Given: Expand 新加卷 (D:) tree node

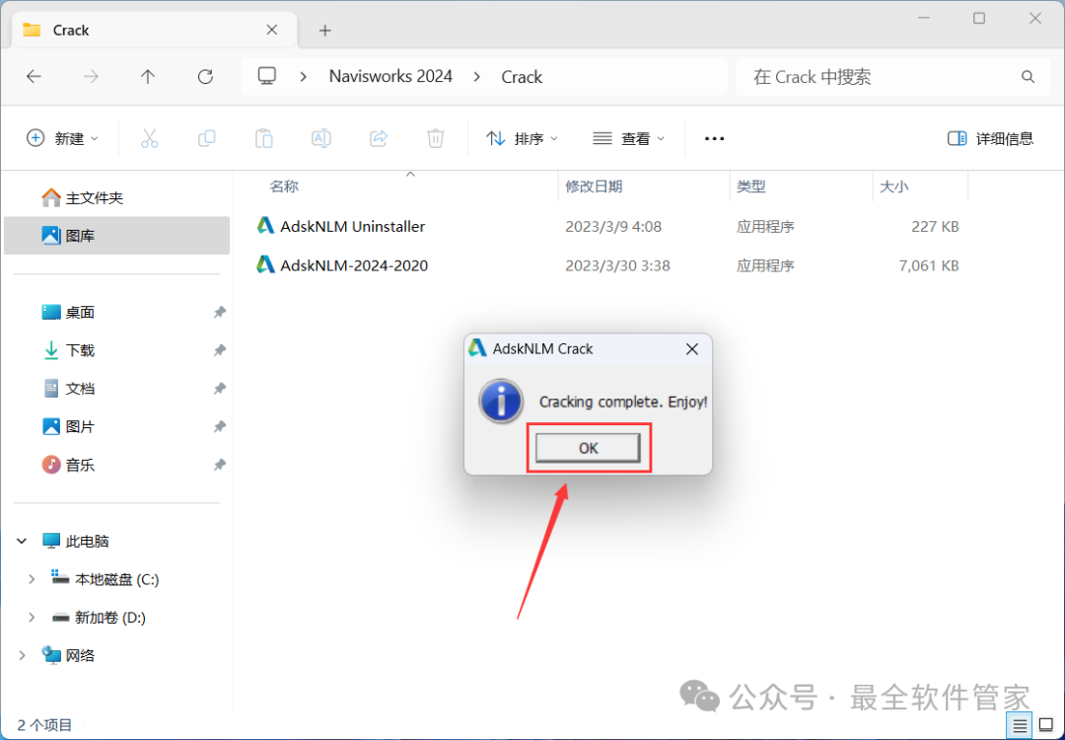Looking at the screenshot, I should pos(32,617).
